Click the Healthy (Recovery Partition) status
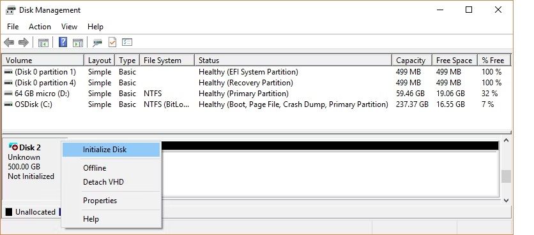The height and width of the screenshot is (235, 534). (x=245, y=83)
